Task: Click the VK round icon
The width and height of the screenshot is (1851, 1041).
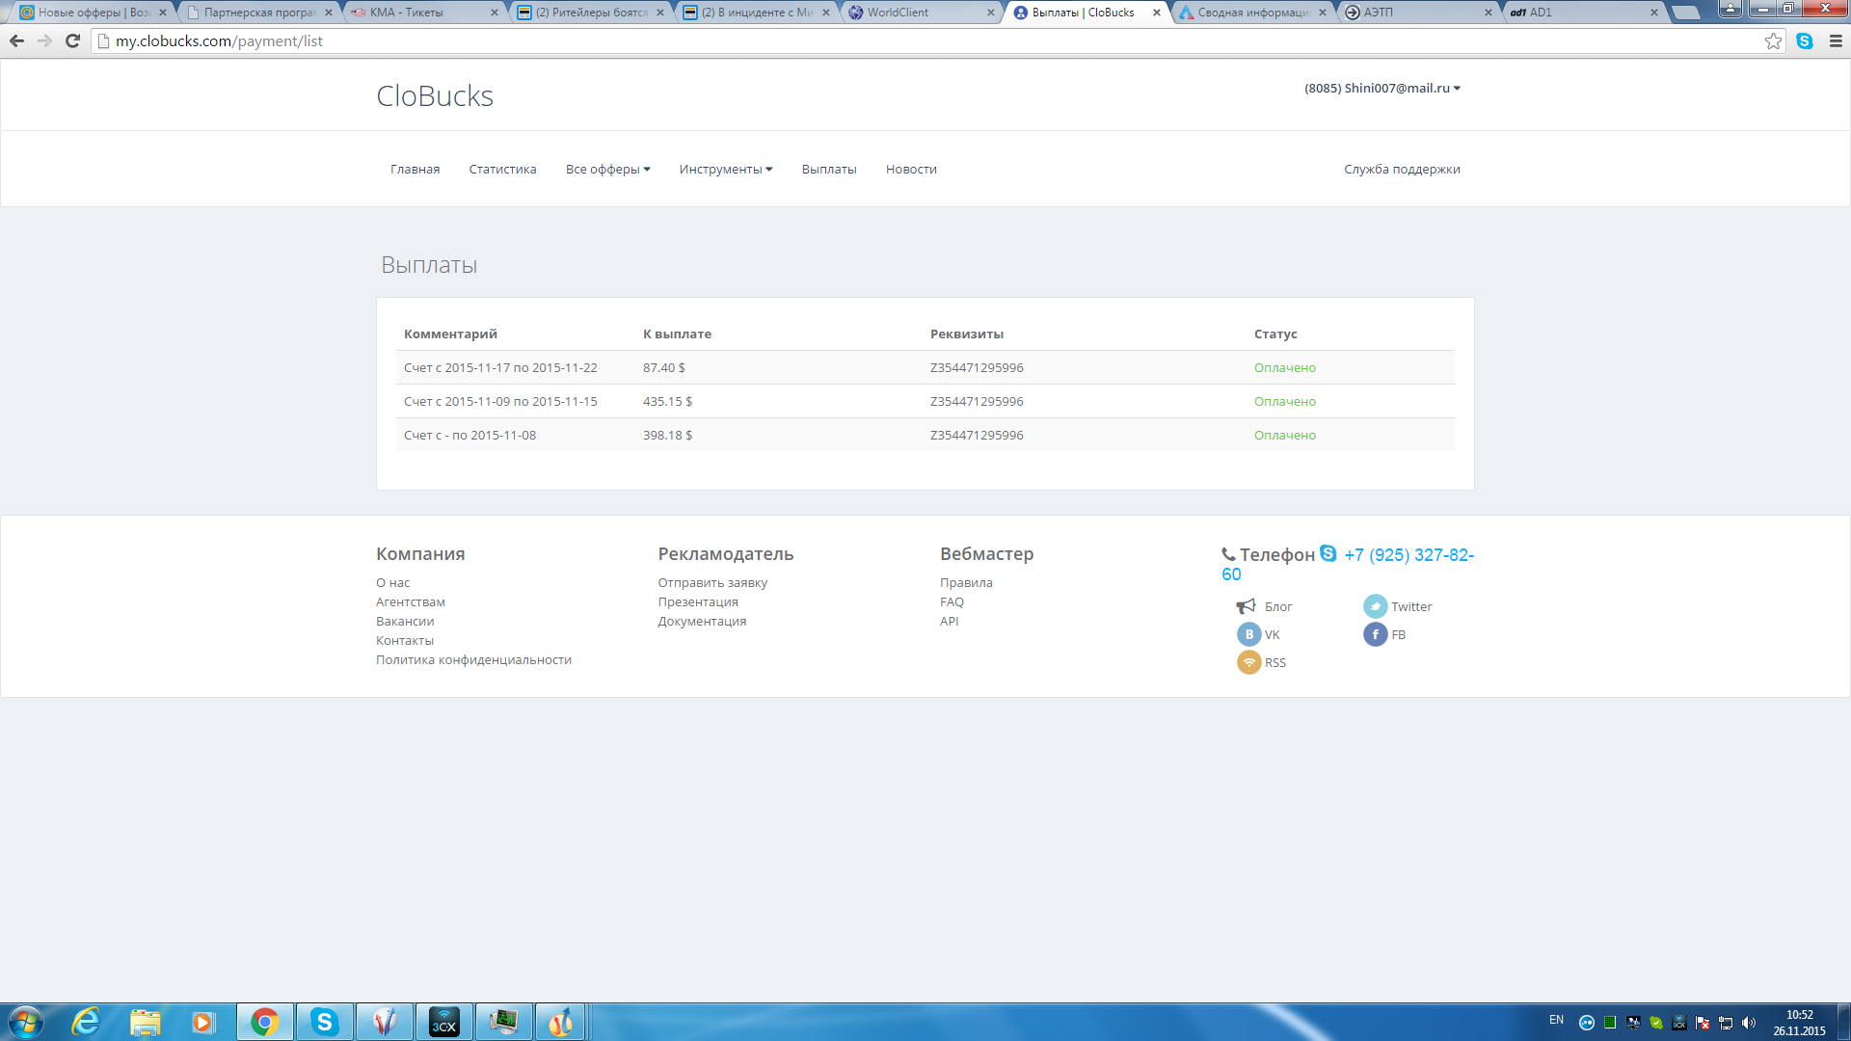Action: [1248, 634]
